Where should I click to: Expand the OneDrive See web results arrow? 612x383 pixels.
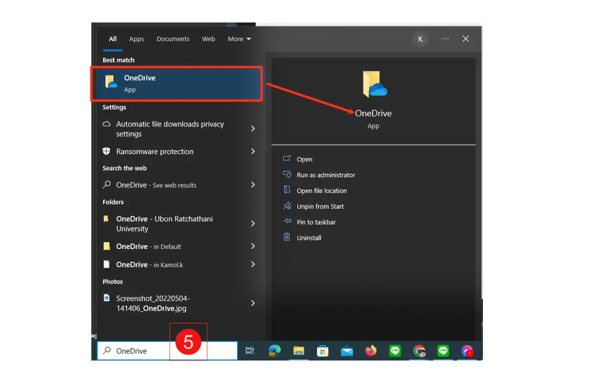[253, 185]
